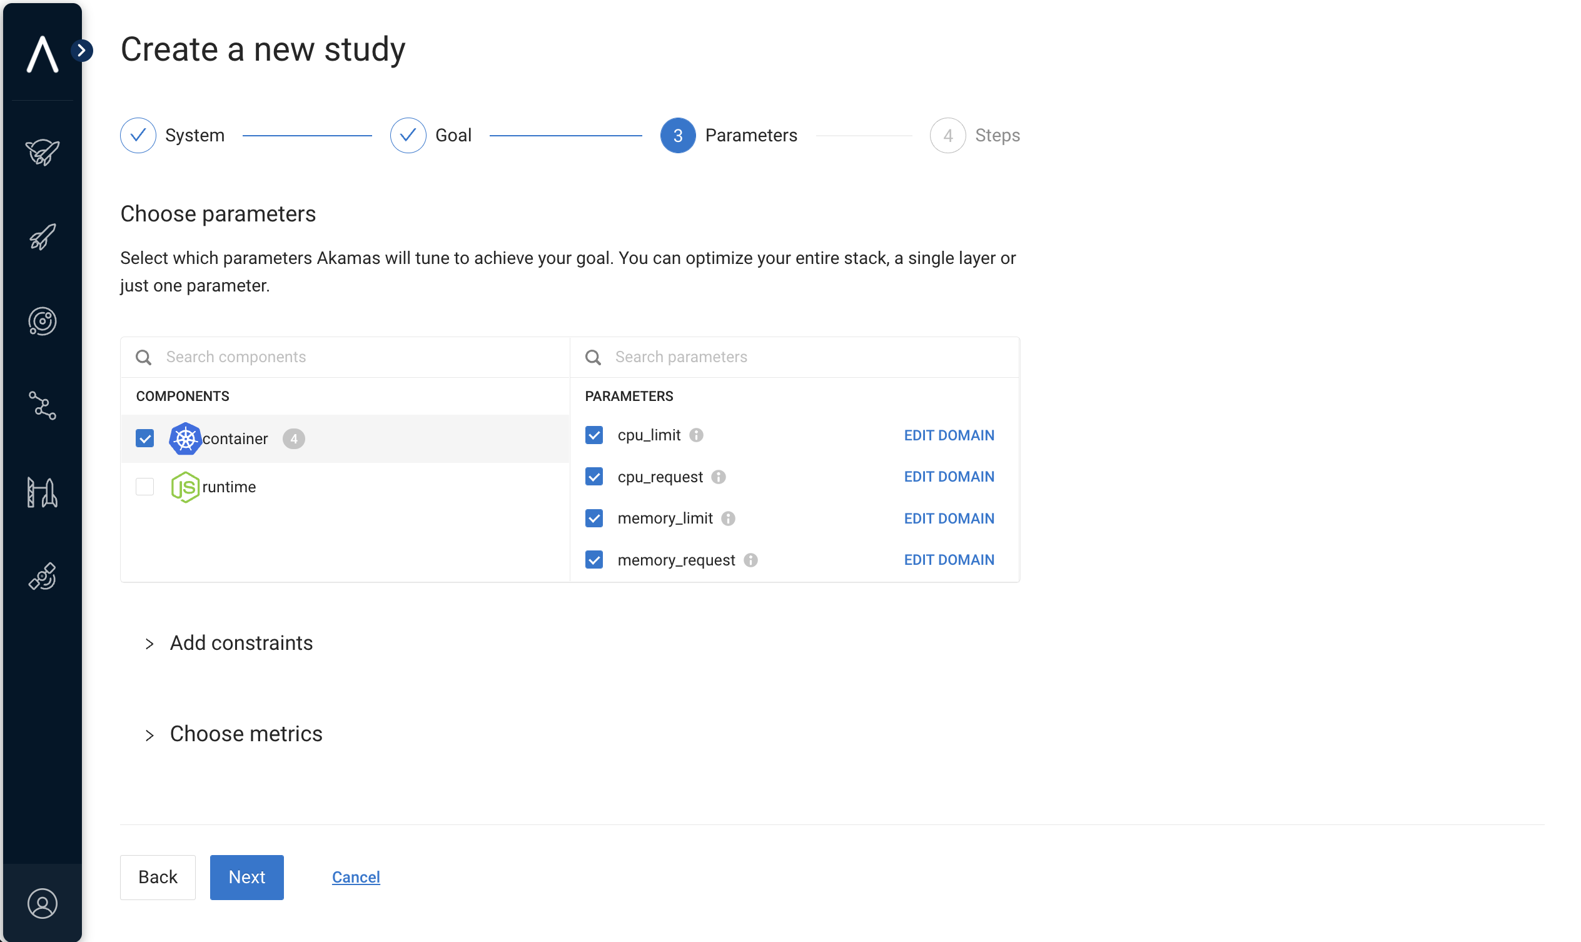Open the spaceship icon in the sidebar

(42, 153)
